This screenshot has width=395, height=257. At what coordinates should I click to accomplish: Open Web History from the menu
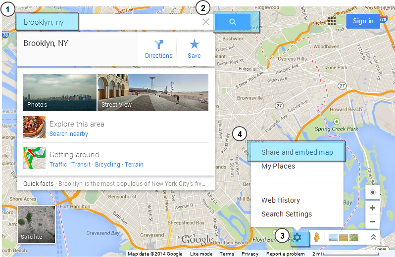[x=281, y=200]
